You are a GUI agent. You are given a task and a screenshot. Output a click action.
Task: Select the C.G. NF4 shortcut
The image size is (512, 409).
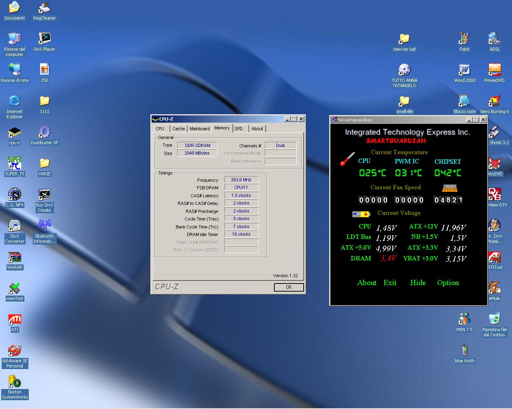click(x=14, y=198)
